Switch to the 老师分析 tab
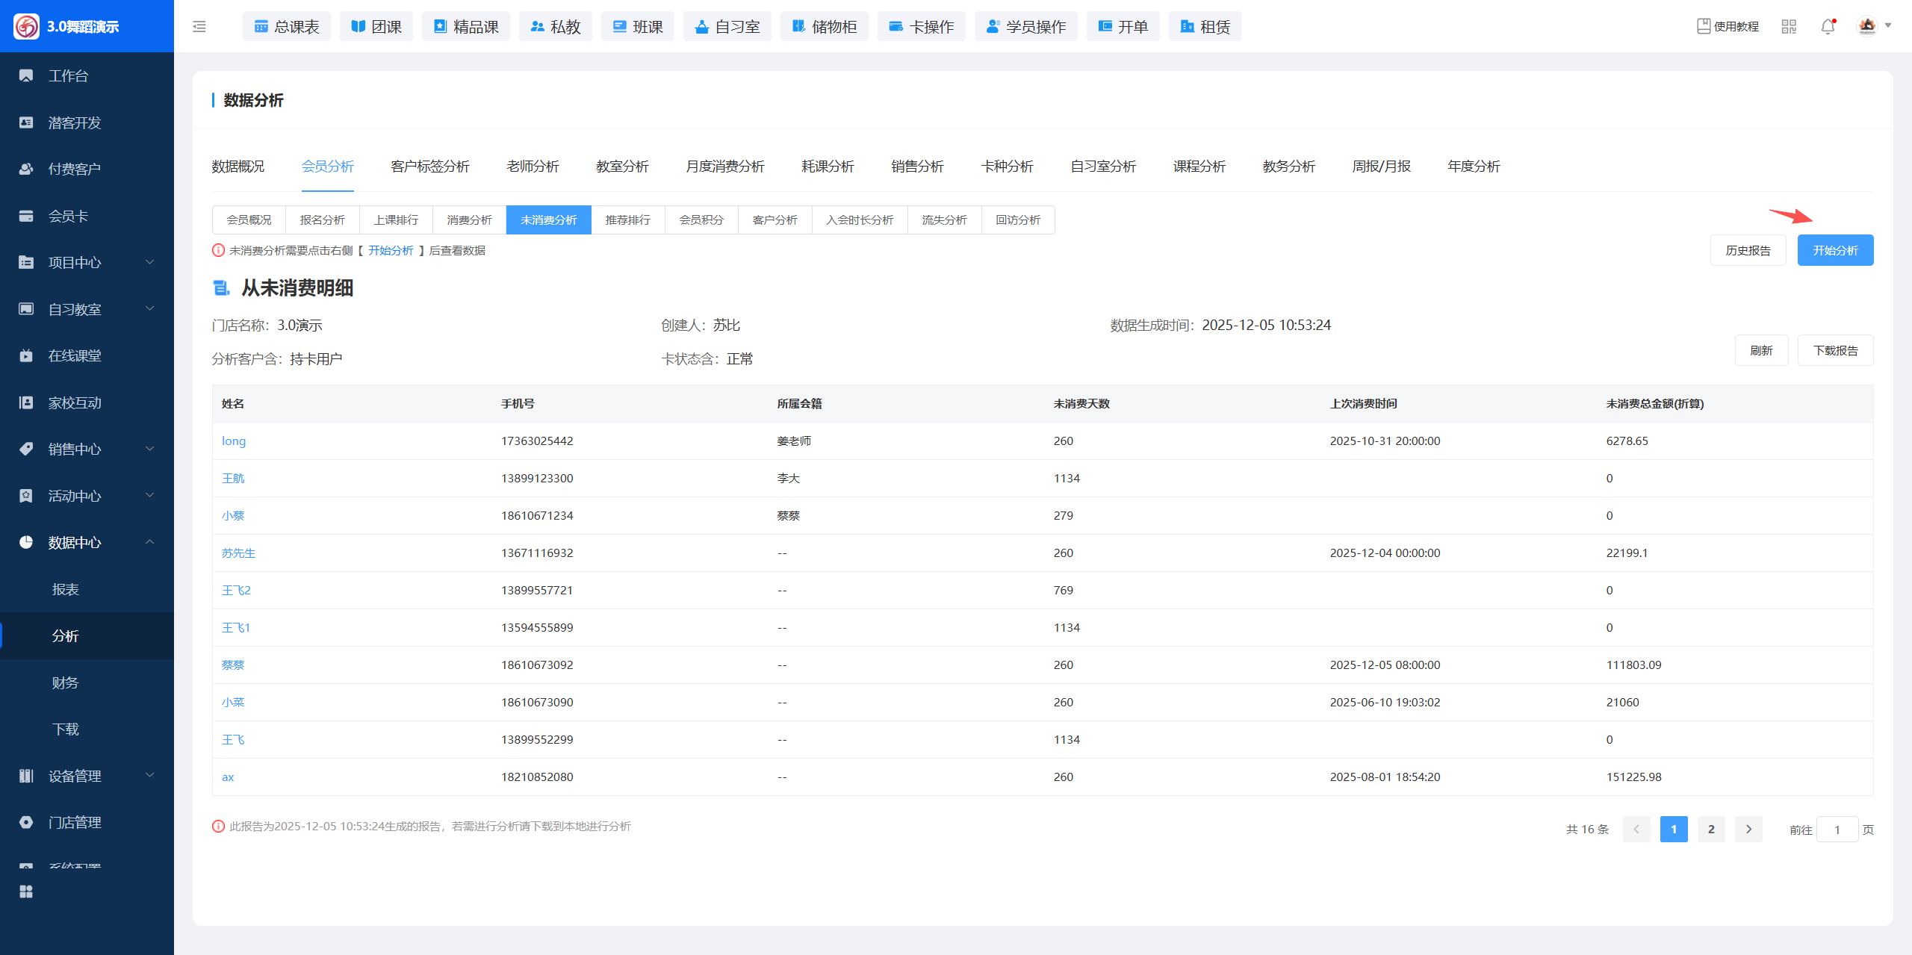This screenshot has height=955, width=1912. 533,167
